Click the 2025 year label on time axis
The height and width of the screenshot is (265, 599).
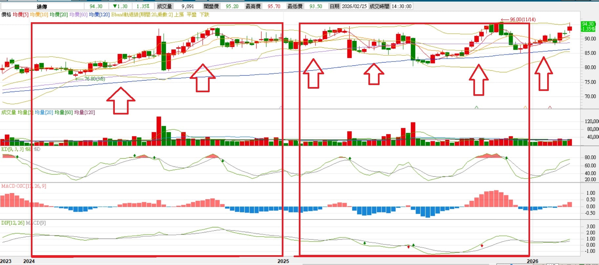click(283, 261)
